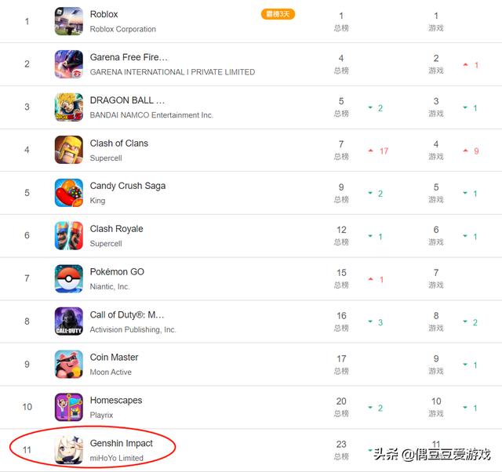The image size is (502, 472).
Task: Select the Dragon Ball game icon
Action: (69, 107)
